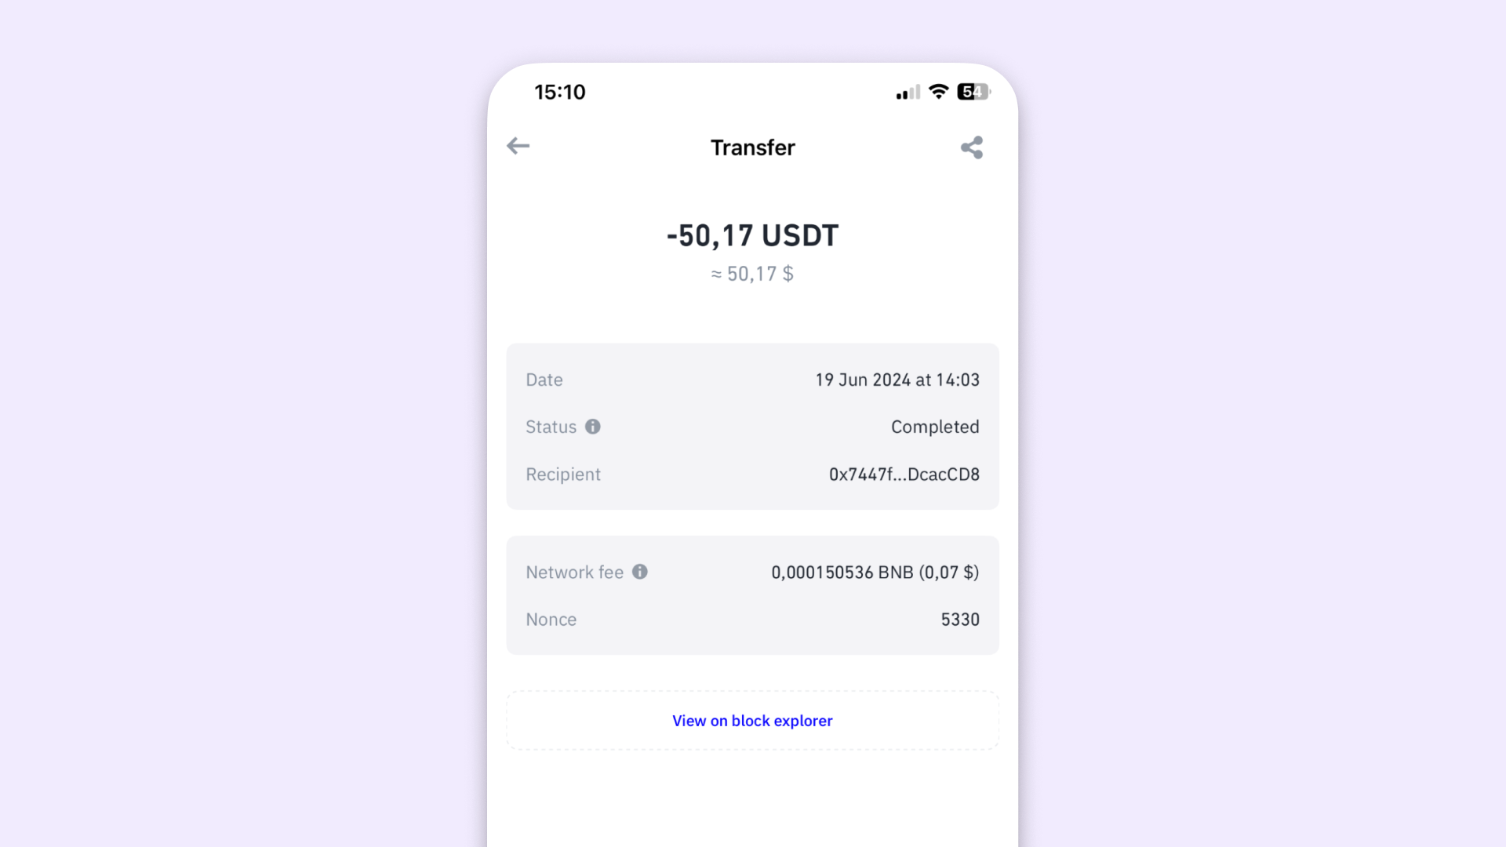
Task: Tap the Transfer title text
Action: [752, 147]
